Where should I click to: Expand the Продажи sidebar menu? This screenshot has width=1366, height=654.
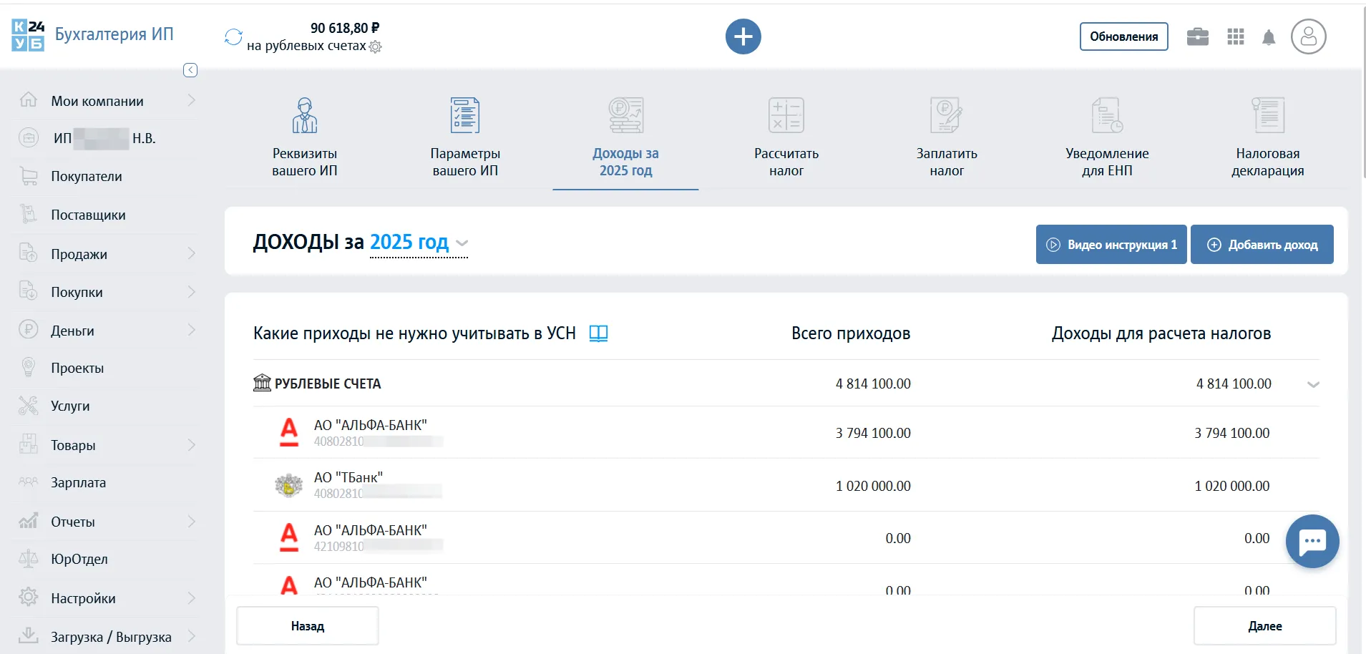click(107, 254)
